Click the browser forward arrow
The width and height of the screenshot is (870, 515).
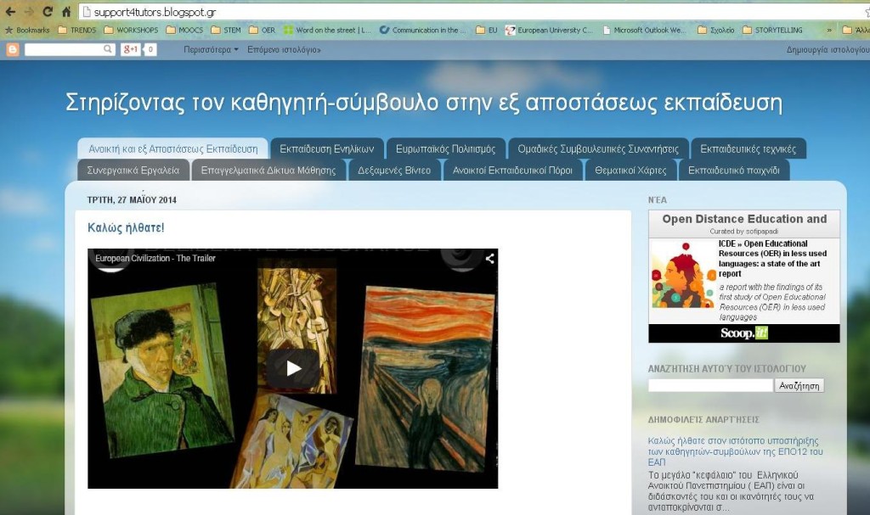pyautogui.click(x=29, y=11)
